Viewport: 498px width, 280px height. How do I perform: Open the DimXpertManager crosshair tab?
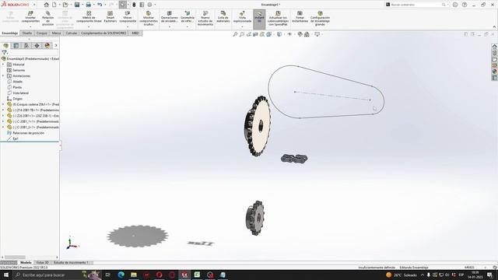point(37,46)
